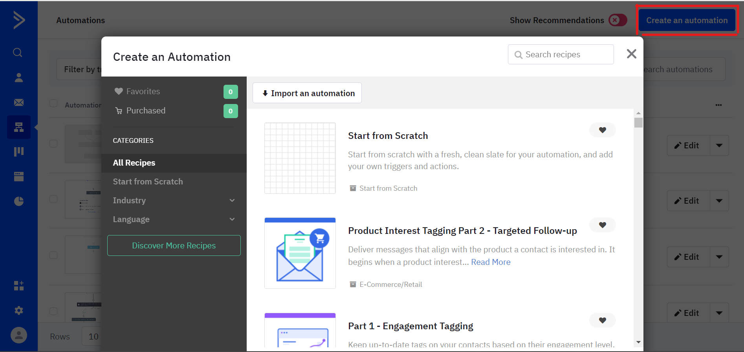Click Read More link on Product Interest recipe
Screen dimensions: 744x352
click(491, 262)
